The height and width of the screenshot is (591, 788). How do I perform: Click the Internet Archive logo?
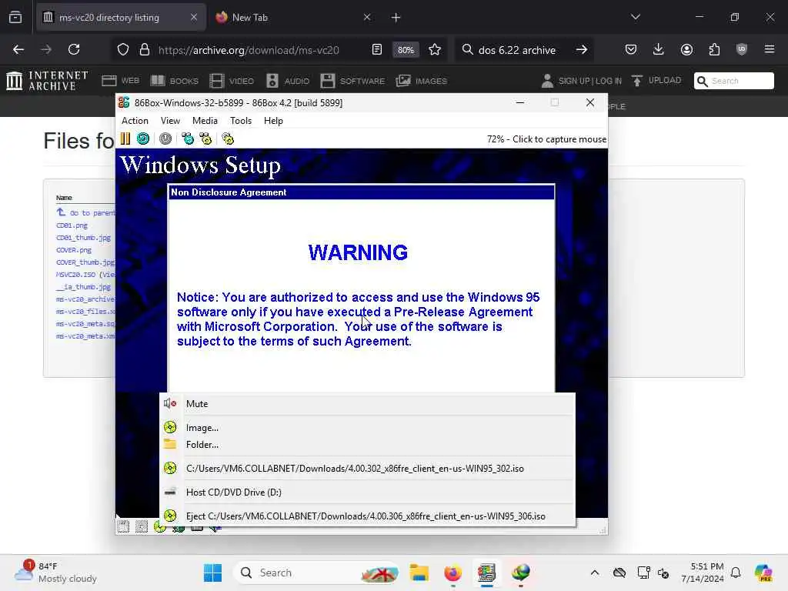[x=47, y=80]
